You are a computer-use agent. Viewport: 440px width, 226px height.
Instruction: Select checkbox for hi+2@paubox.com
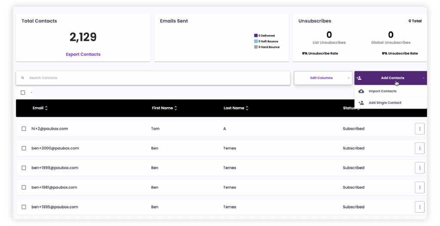[24, 129]
